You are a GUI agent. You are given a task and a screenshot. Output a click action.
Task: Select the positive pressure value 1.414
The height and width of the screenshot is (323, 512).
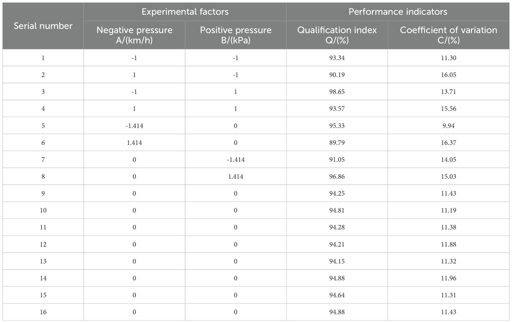tap(236, 176)
